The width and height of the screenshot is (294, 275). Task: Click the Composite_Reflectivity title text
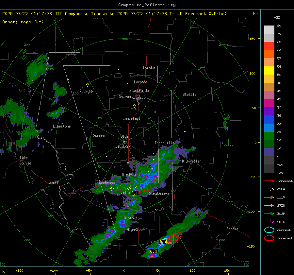pos(147,5)
